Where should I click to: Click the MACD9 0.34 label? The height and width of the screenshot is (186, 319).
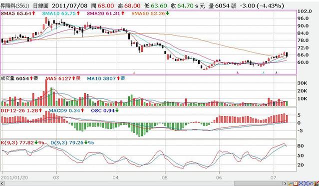point(66,110)
